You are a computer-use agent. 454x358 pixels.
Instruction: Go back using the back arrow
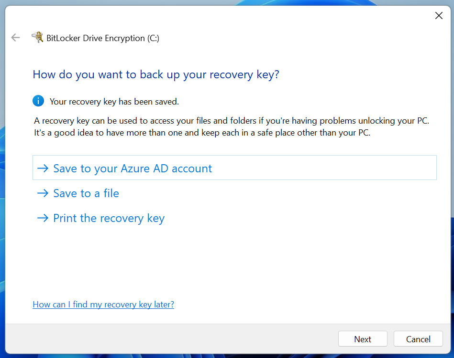click(15, 38)
